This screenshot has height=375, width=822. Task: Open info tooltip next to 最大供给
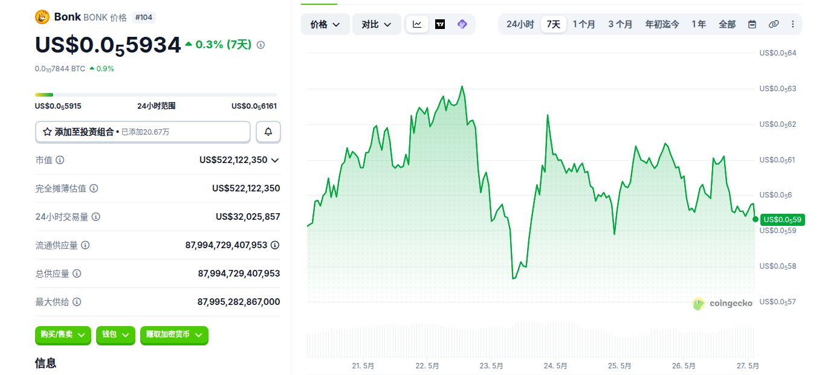coord(77,302)
